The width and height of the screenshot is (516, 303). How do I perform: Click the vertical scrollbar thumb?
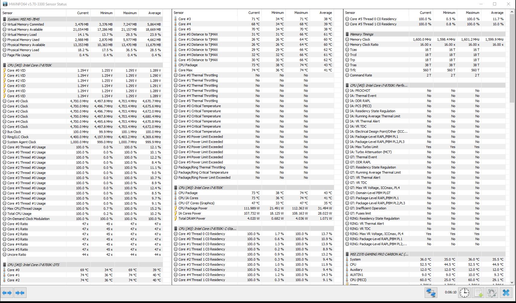[512, 58]
